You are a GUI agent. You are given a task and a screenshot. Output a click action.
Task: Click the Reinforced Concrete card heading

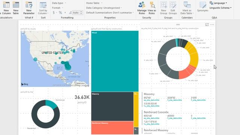pos(156,112)
